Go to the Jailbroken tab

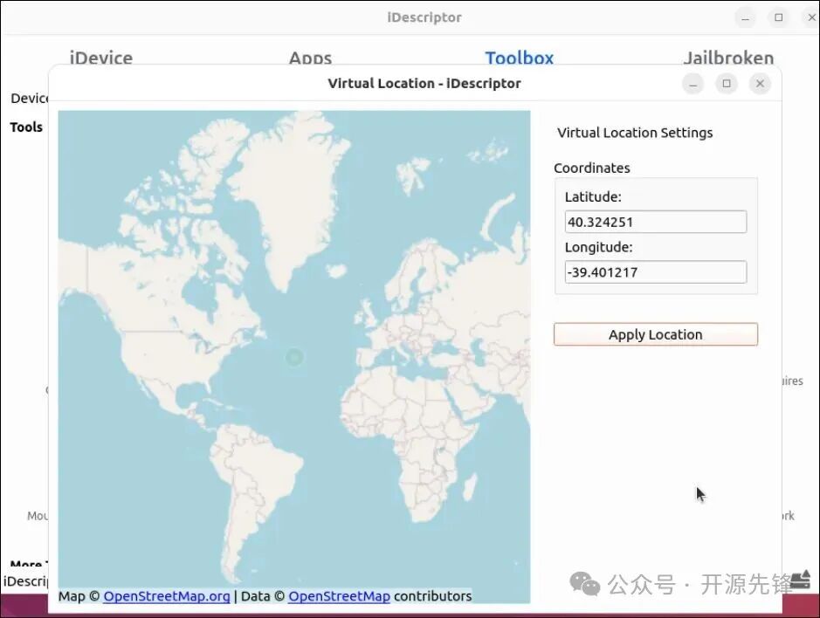pyautogui.click(x=728, y=58)
